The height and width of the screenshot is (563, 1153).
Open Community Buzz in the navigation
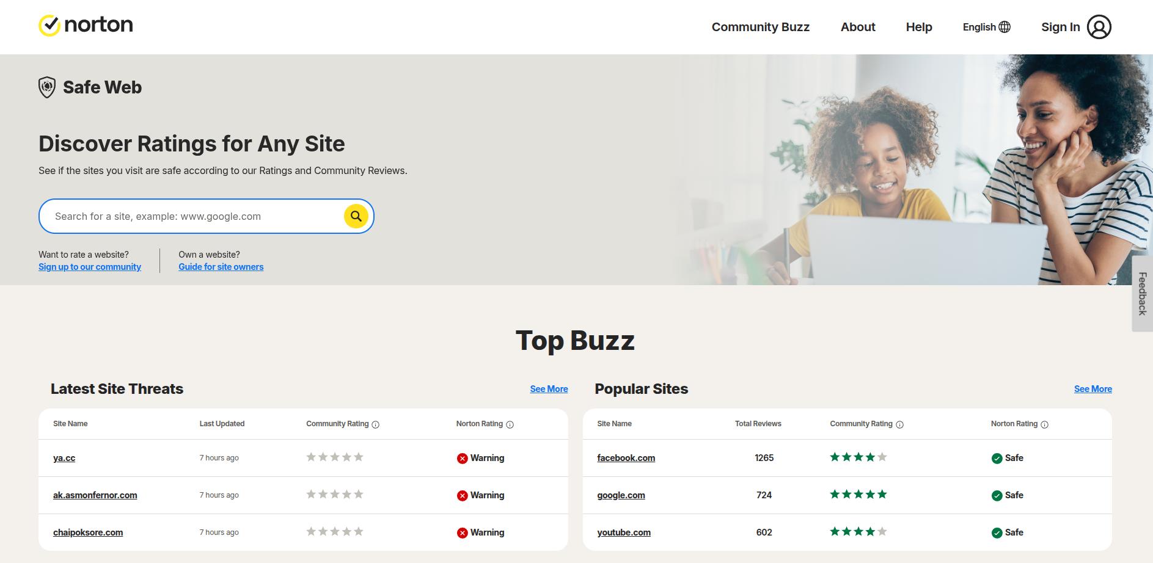760,27
